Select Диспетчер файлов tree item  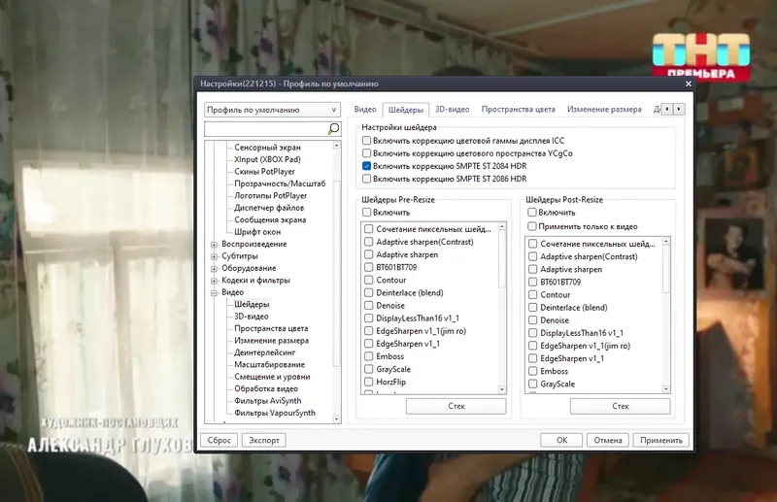pos(269,208)
